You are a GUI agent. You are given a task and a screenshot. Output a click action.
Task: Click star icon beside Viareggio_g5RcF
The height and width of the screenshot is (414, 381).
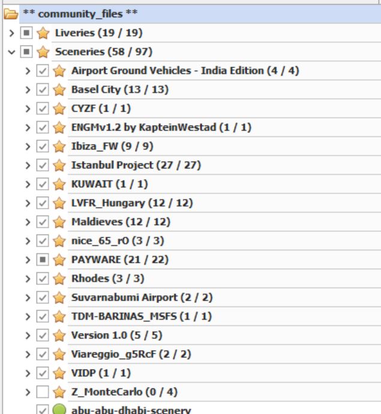point(59,355)
